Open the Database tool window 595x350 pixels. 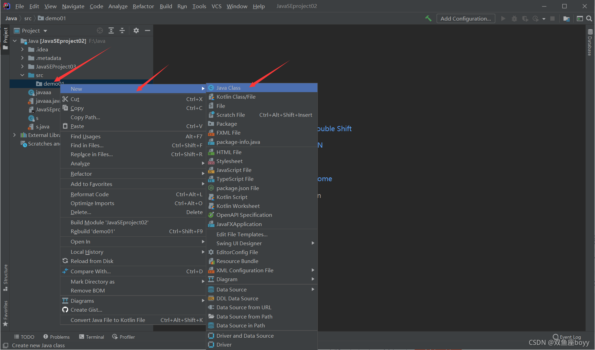(x=590, y=42)
